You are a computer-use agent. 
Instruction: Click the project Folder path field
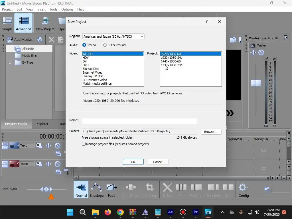[139, 131]
